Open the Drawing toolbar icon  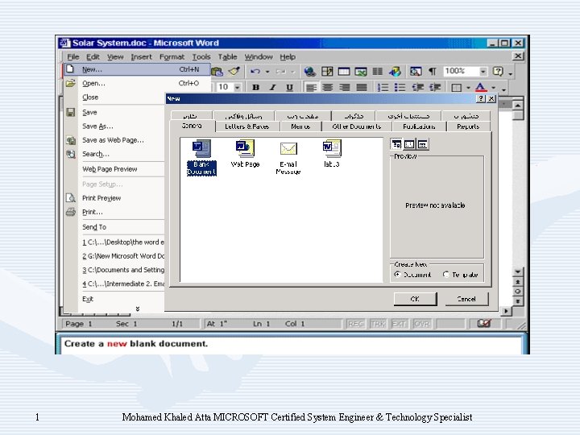pos(395,71)
